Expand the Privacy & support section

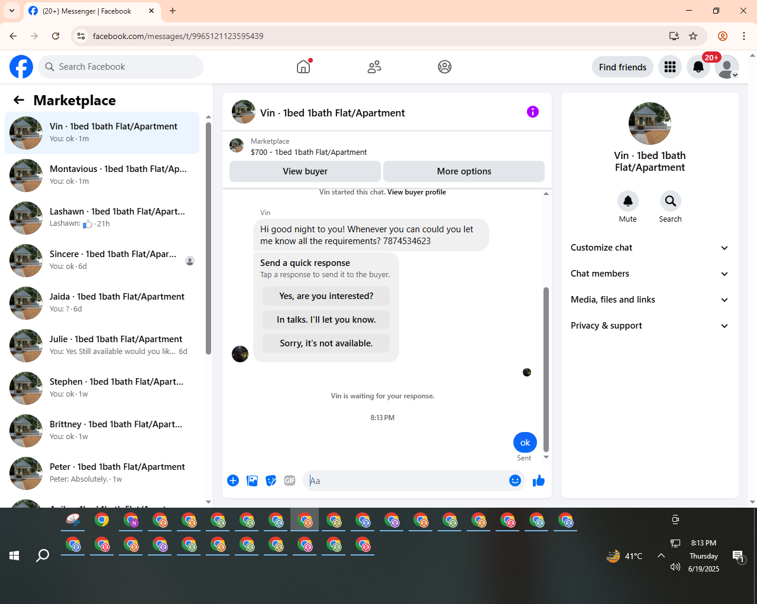650,326
